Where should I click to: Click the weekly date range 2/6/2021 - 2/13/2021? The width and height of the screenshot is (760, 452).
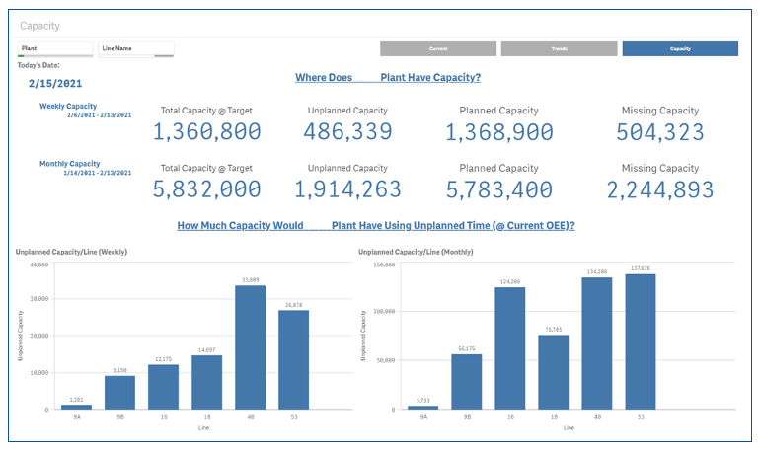100,115
